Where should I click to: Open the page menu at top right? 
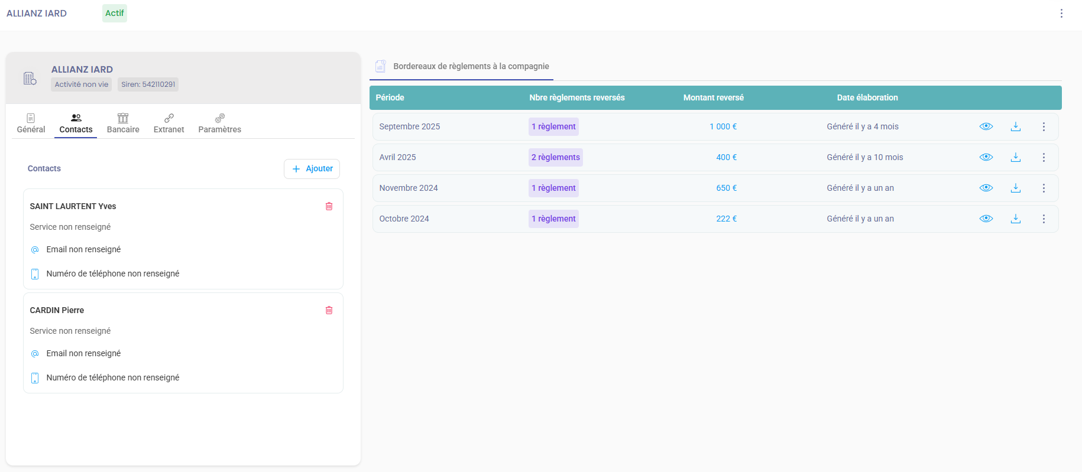(x=1061, y=13)
